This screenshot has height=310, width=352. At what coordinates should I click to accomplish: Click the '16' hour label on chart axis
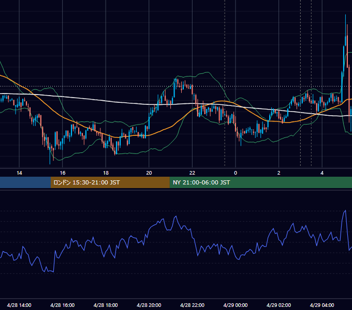[63, 173]
